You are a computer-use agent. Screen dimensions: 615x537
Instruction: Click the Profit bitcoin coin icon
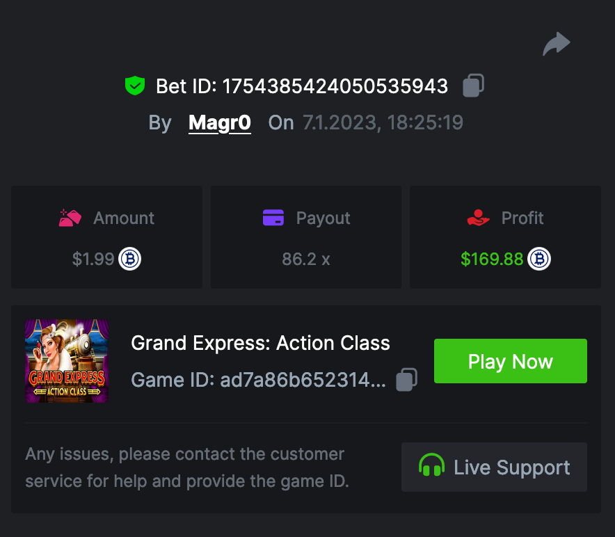pos(538,259)
